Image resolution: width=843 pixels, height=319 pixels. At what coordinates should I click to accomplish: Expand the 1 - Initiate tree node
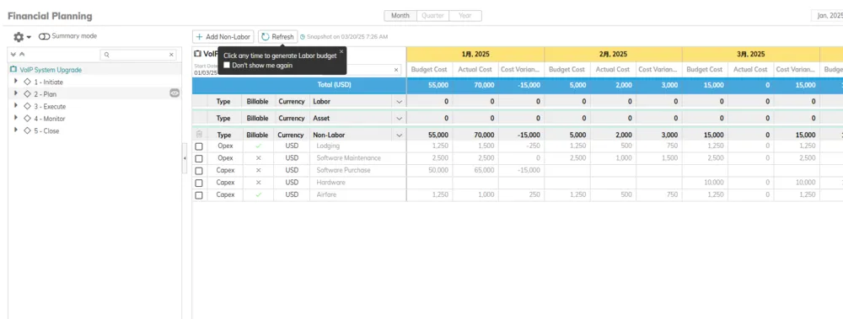click(x=16, y=81)
